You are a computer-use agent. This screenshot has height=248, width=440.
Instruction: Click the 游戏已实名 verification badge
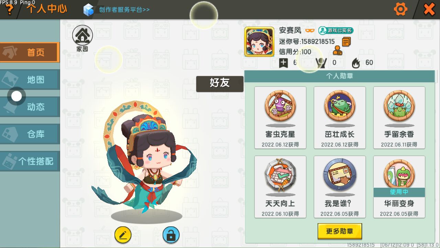[336, 30]
